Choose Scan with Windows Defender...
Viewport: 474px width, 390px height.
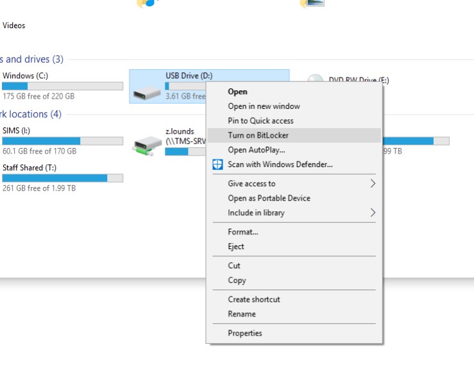click(x=294, y=165)
